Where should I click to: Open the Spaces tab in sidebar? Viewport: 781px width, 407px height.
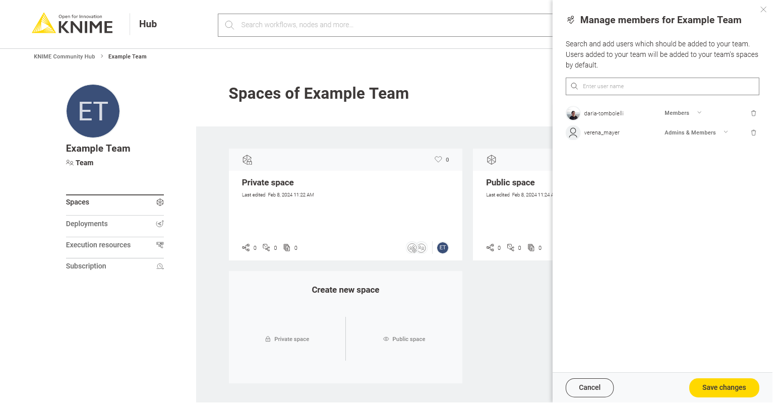(x=115, y=202)
